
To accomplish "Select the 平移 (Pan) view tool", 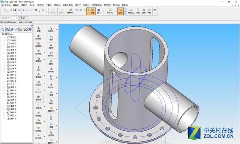I will (149, 11).
